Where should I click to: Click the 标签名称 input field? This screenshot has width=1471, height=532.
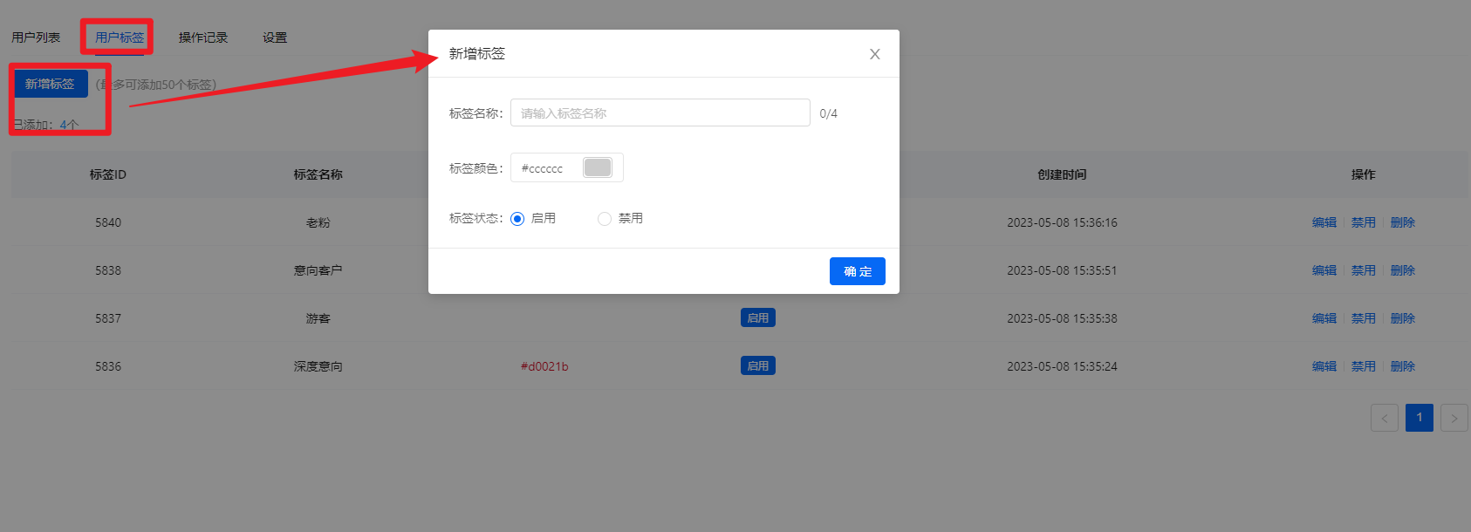(660, 113)
